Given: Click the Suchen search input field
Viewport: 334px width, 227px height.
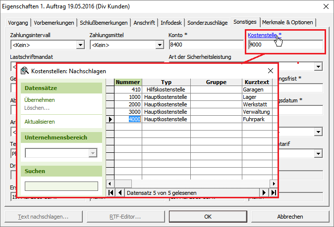Looking at the screenshot, I should [61, 186].
